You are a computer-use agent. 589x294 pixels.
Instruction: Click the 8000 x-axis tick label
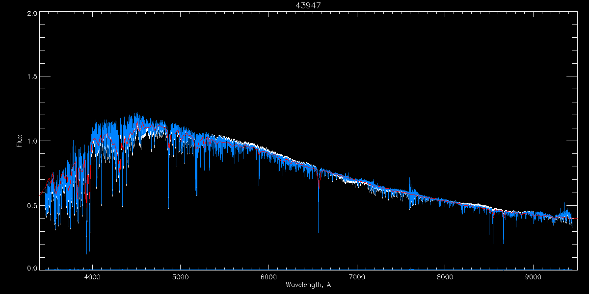(445, 276)
